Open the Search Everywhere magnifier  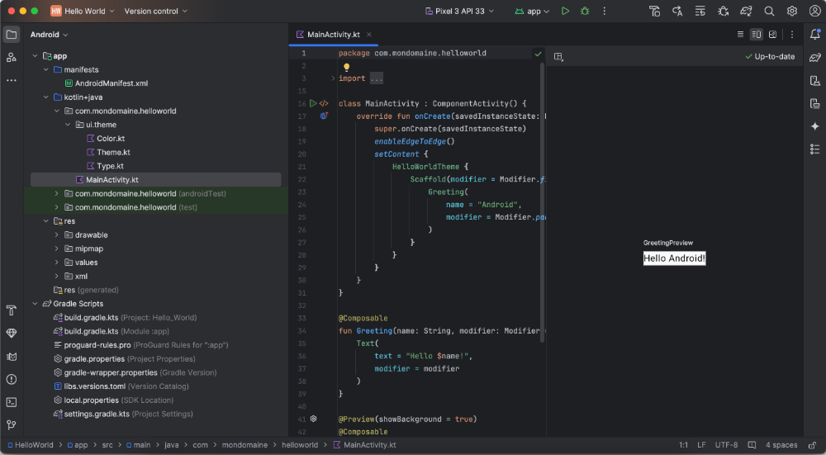(769, 11)
